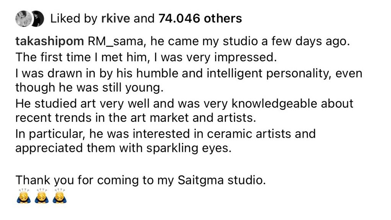View the 74.046 others who liked
This screenshot has width=391, height=220.
(200, 19)
